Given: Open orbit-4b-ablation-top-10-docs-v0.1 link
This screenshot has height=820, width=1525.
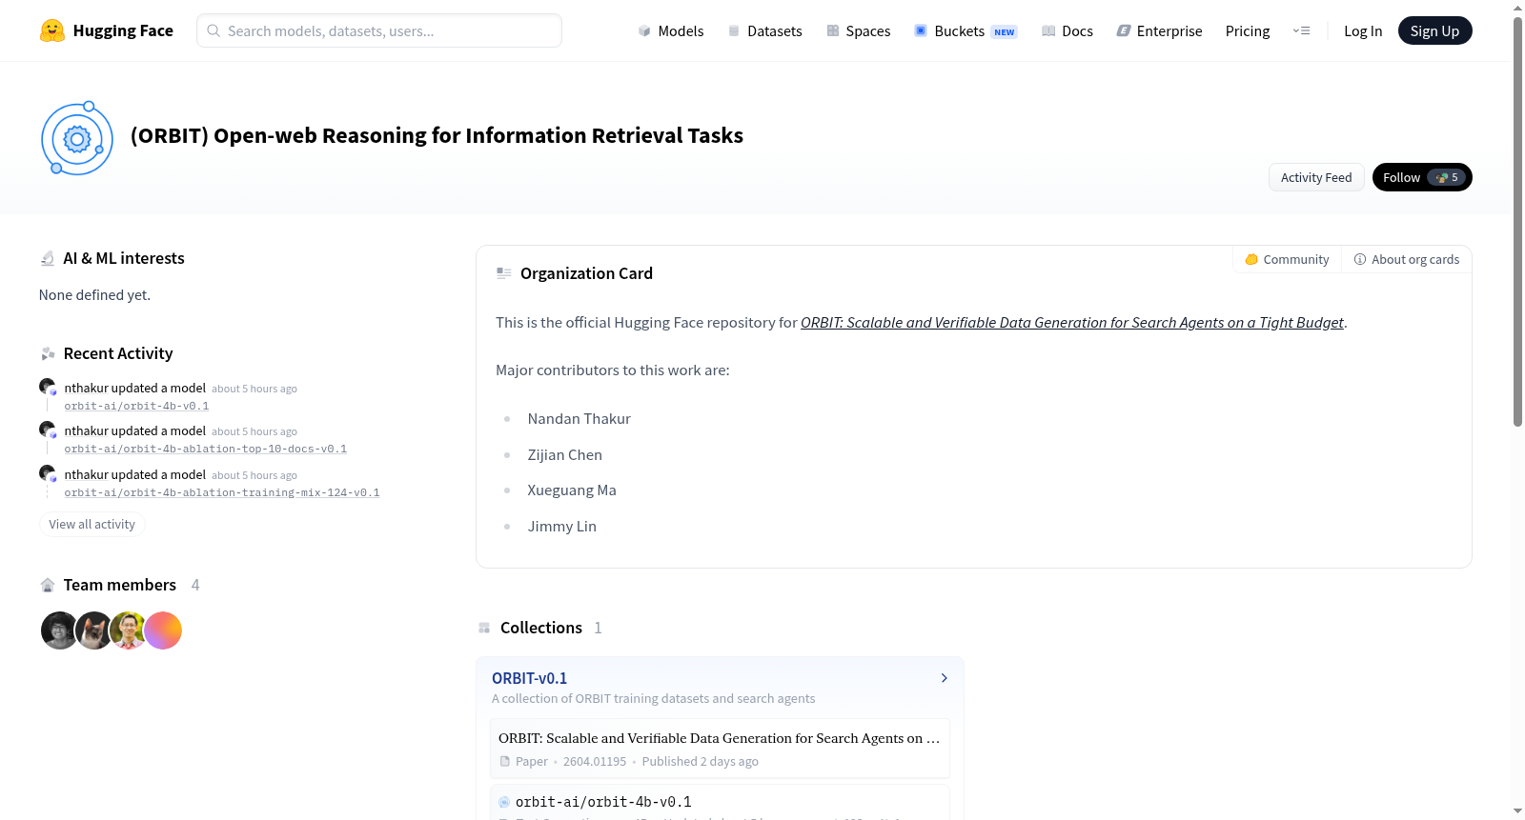Looking at the screenshot, I should point(206,449).
